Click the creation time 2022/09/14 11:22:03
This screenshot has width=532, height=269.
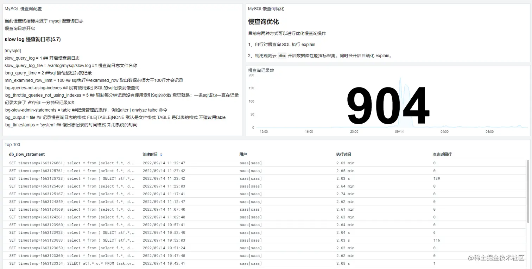point(164,186)
